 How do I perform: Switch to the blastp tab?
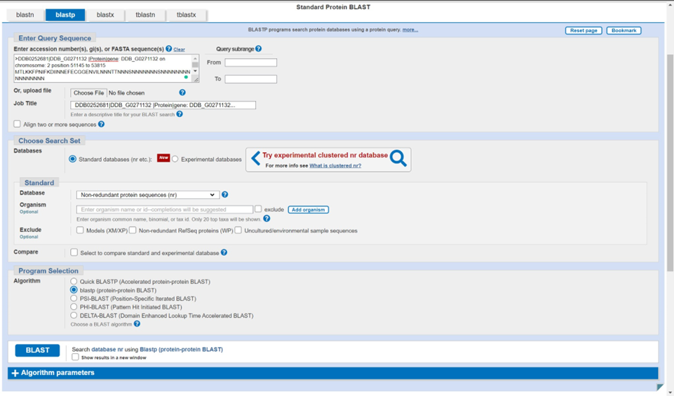65,15
